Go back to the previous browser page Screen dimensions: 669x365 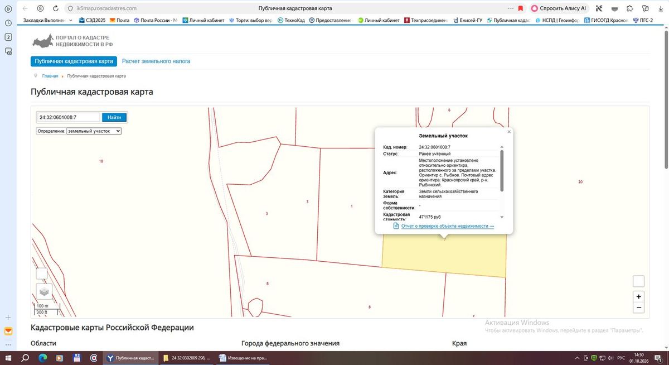(25, 8)
